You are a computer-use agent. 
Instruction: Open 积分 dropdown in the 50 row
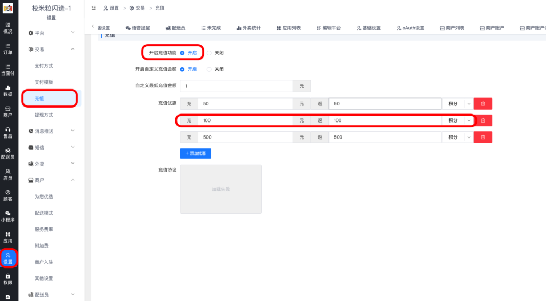[458, 104]
